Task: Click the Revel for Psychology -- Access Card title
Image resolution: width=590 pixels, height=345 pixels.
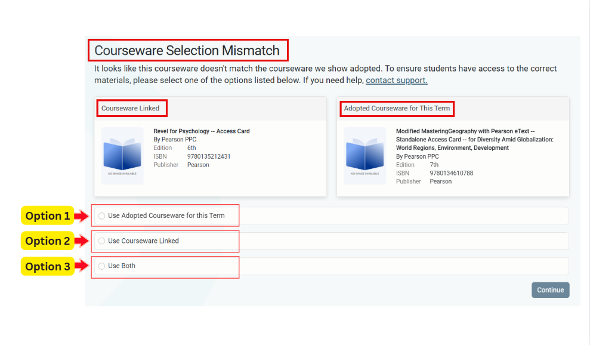Action: click(x=201, y=131)
